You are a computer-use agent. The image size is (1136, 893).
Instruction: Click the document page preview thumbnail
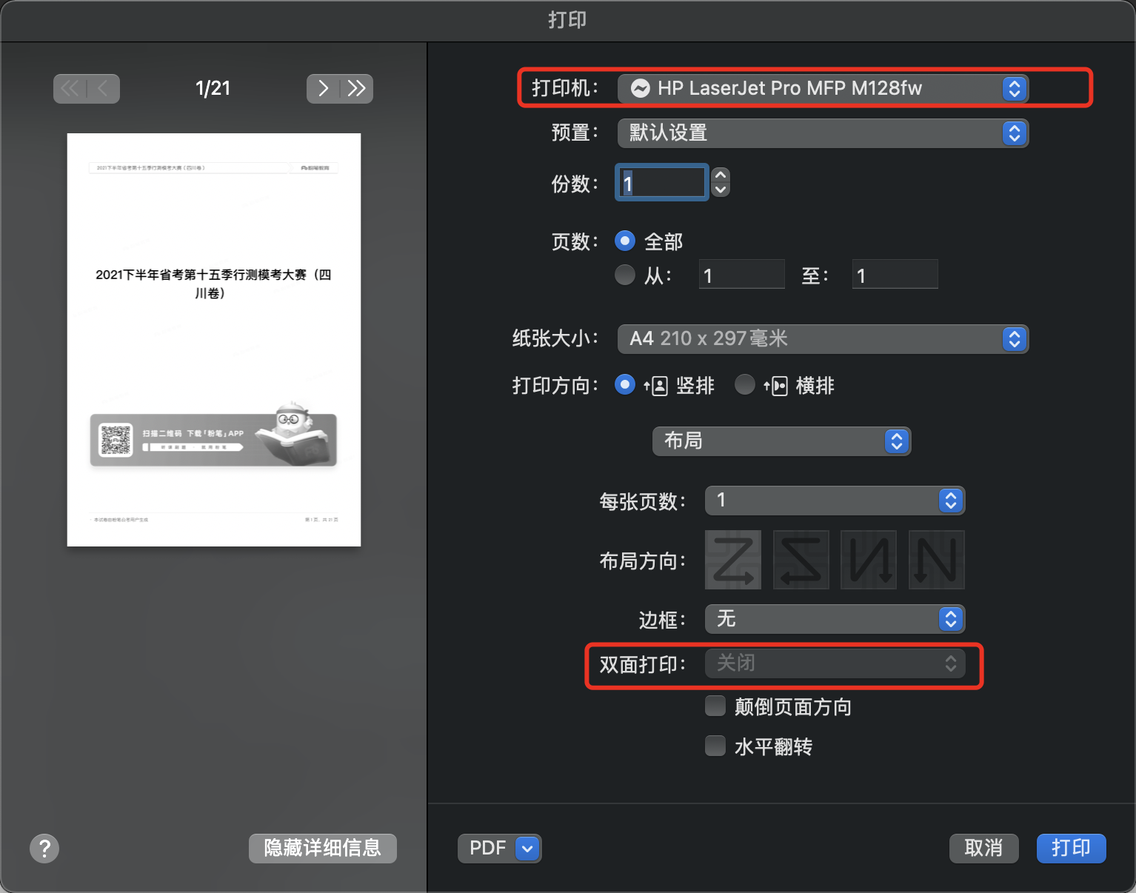(214, 340)
